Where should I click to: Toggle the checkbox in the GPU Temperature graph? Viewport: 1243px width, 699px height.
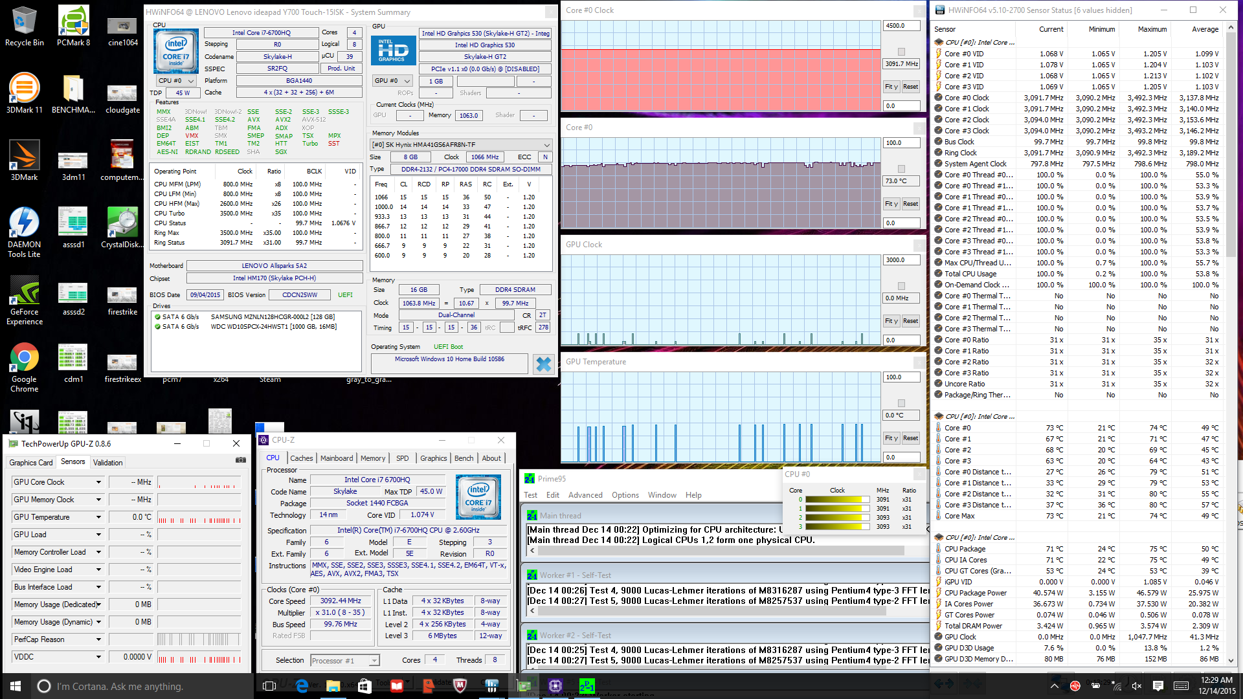point(901,403)
